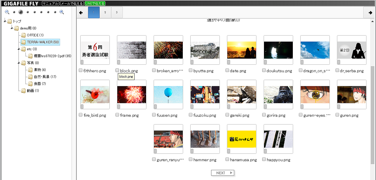The height and width of the screenshot is (180, 376).
Task: Click the LINEで伝える button
Action: 95,4
